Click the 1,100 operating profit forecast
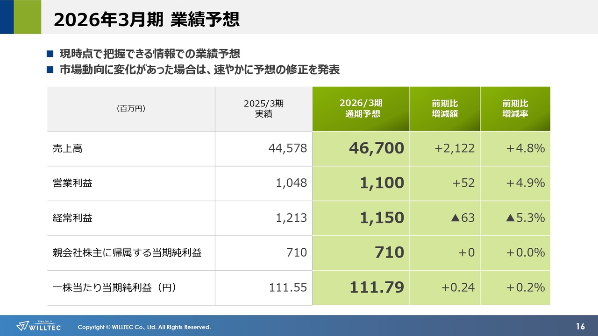 tap(382, 183)
